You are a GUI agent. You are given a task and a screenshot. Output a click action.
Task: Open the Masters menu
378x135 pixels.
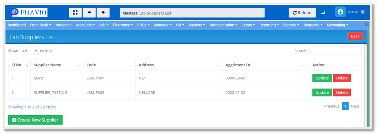pos(197,25)
